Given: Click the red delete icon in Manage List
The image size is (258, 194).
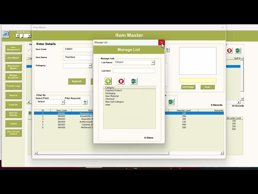Looking at the screenshot, I should point(121,81).
